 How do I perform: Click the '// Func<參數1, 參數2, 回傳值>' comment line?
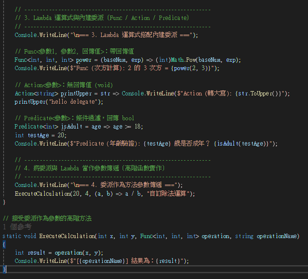pos(74,52)
